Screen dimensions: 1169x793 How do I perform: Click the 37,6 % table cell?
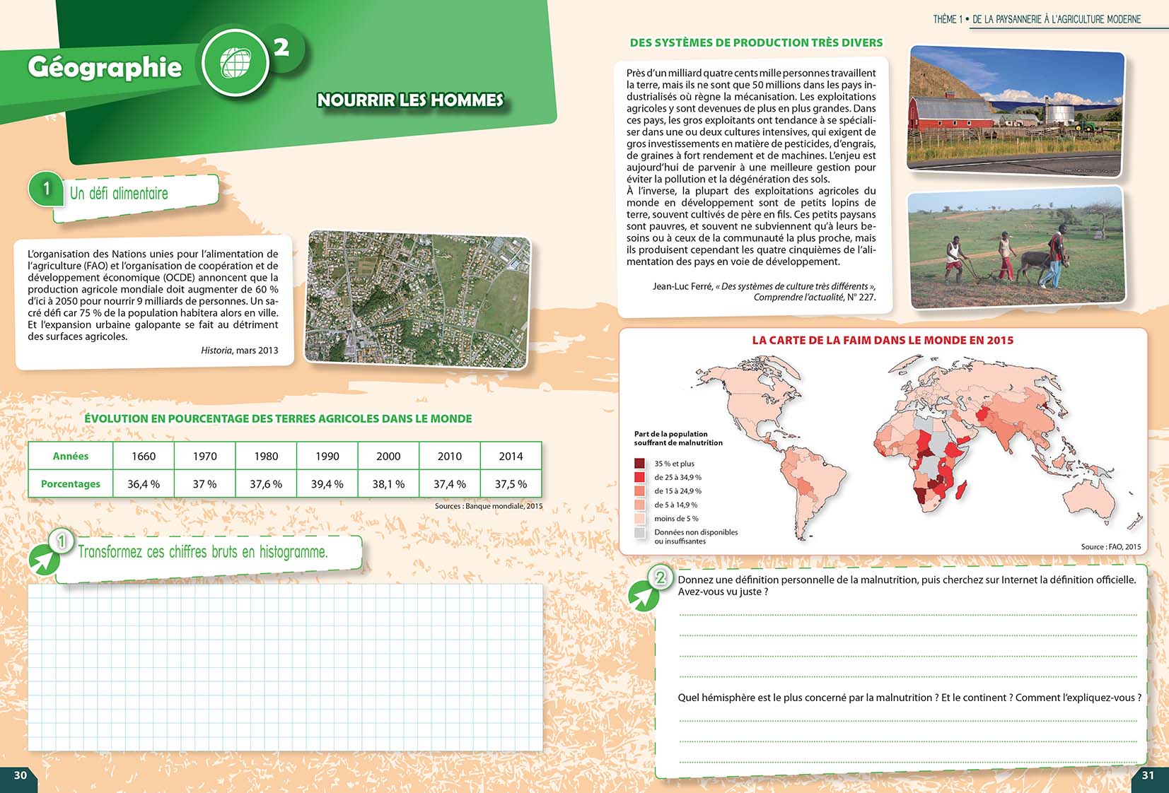pyautogui.click(x=266, y=484)
